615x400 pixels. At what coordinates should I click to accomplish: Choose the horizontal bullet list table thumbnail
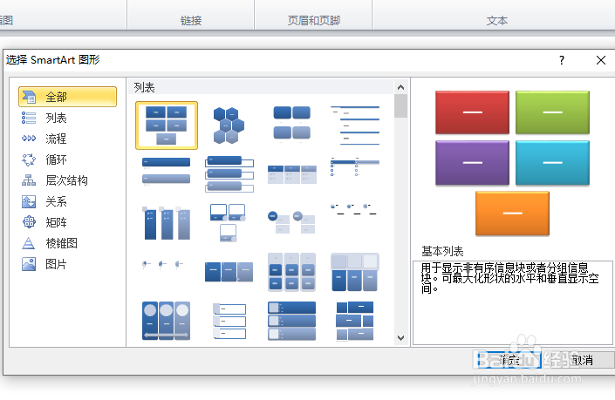pyautogui.click(x=291, y=173)
